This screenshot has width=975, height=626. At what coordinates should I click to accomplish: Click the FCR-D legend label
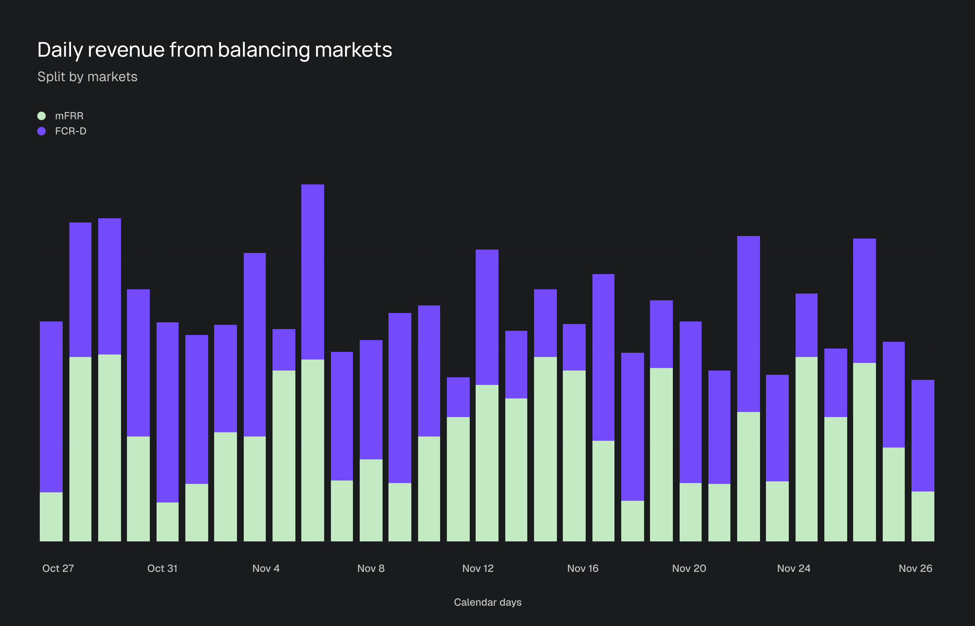(71, 131)
